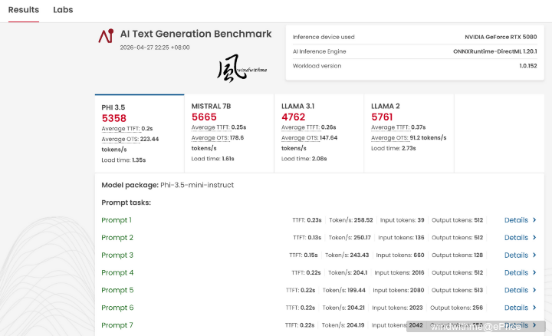Click the Mistral 7B score 5665

coord(204,117)
